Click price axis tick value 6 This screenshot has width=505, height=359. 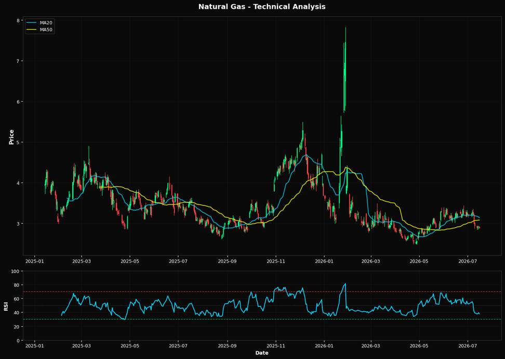pos(19,102)
